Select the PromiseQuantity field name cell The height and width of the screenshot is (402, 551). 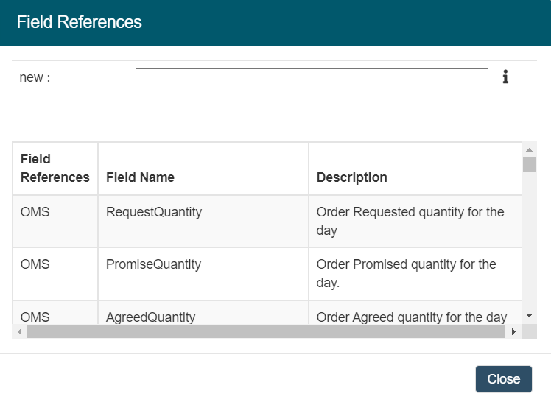coord(153,264)
